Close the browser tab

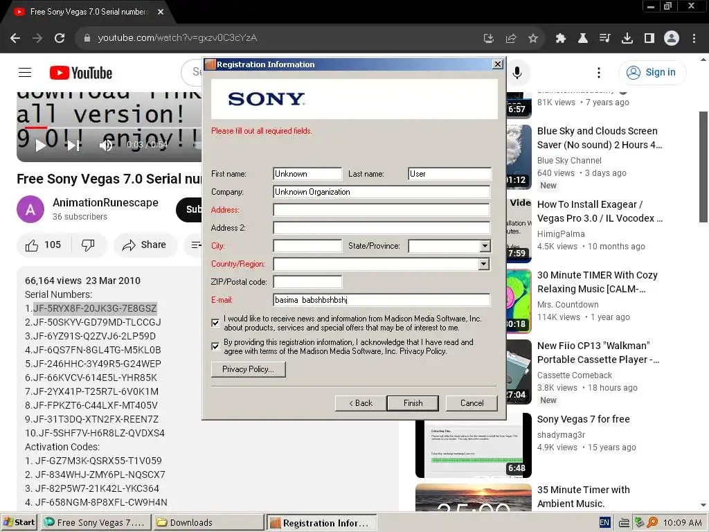point(161,12)
